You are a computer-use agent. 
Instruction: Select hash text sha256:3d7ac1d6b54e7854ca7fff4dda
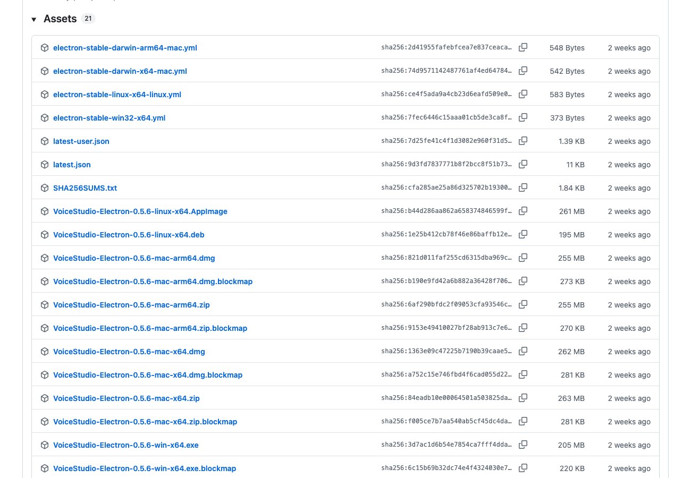(446, 445)
